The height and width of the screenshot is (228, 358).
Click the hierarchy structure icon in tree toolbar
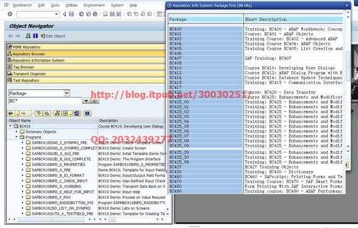click(x=57, y=113)
